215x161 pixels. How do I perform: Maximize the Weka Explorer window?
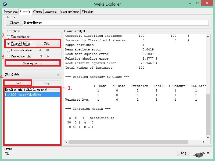(x=198, y=3)
